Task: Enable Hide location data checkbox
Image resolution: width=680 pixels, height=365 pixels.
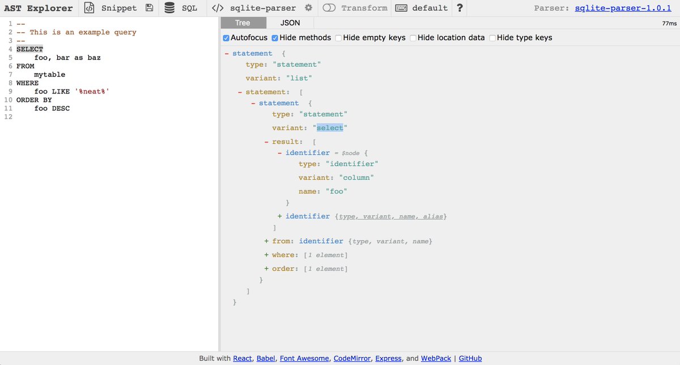Action: click(x=413, y=38)
